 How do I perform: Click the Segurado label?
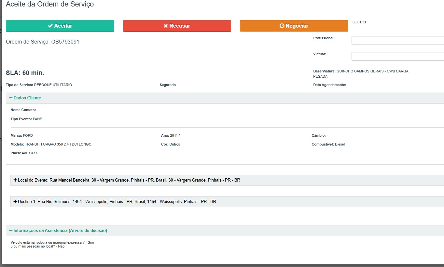[x=168, y=85]
